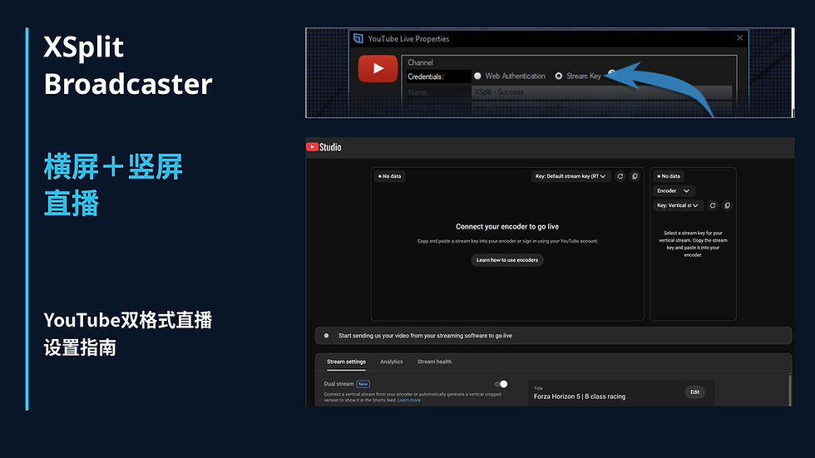Click the XSplit icon in Properties title bar
815x458 pixels.
click(x=358, y=38)
